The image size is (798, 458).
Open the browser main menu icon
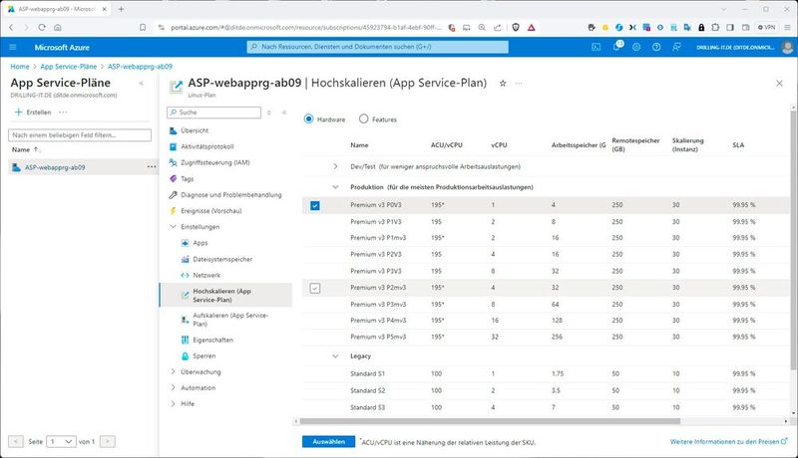tap(787, 28)
